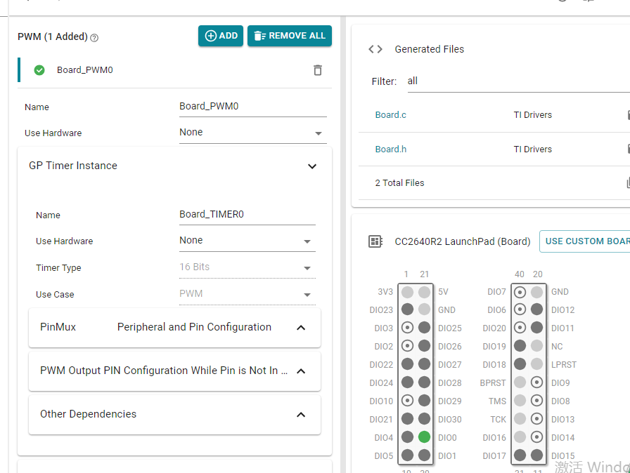Click the plus icon on the ADD button
Viewport: 630px width, 473px height.
210,36
